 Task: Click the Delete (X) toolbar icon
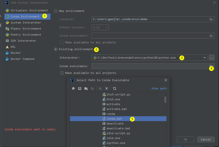click(106, 89)
